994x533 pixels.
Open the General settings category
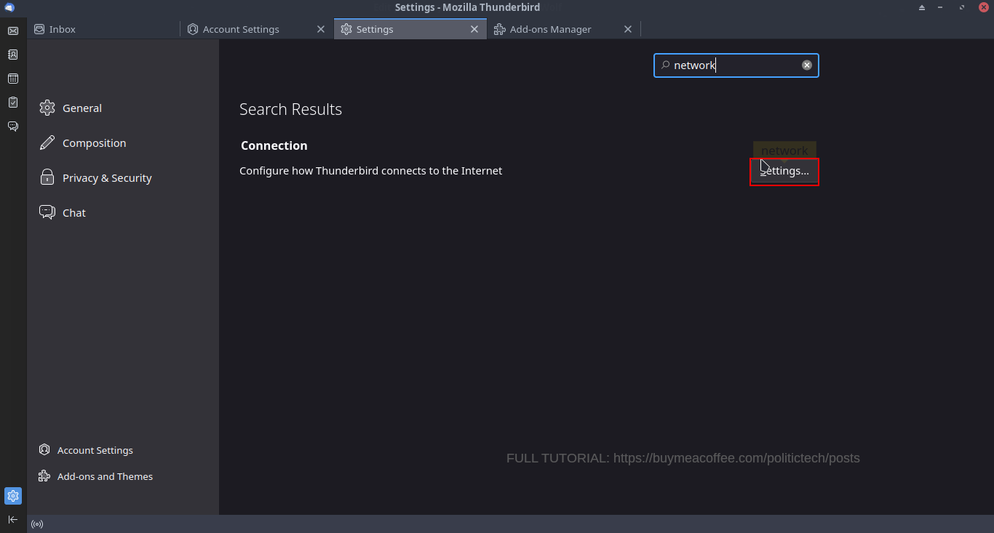point(123,108)
